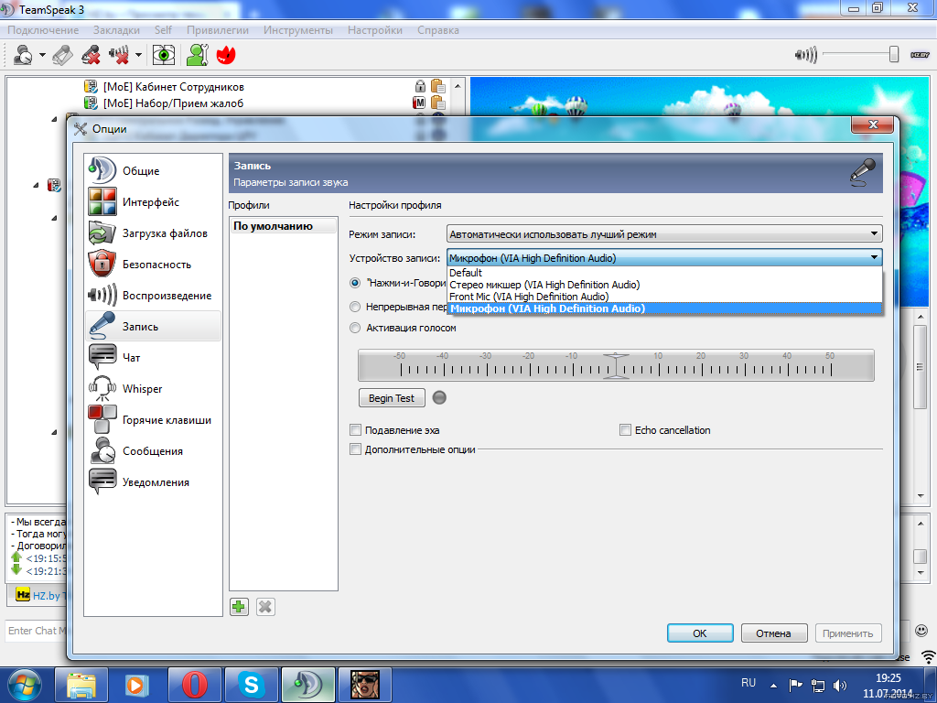This screenshot has height=703, width=937.
Task: Open the Настройки menu
Action: 375,30
